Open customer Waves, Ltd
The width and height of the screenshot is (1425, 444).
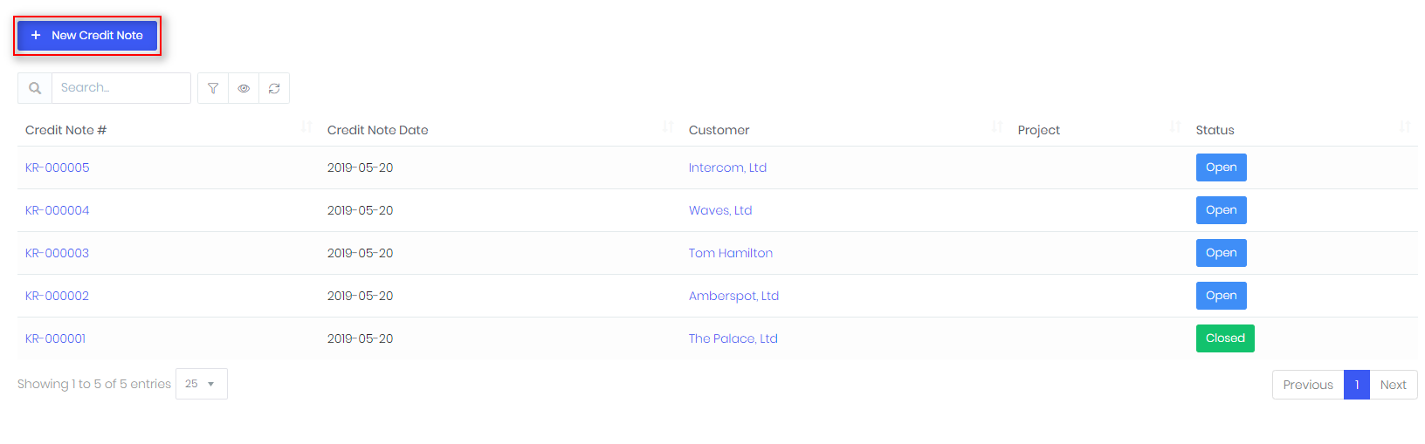[720, 210]
